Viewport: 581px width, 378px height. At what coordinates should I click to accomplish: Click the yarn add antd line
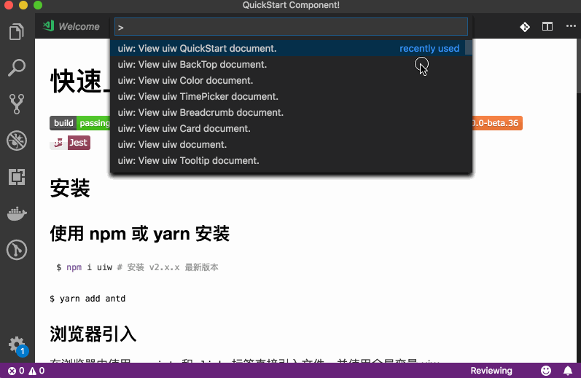point(87,299)
